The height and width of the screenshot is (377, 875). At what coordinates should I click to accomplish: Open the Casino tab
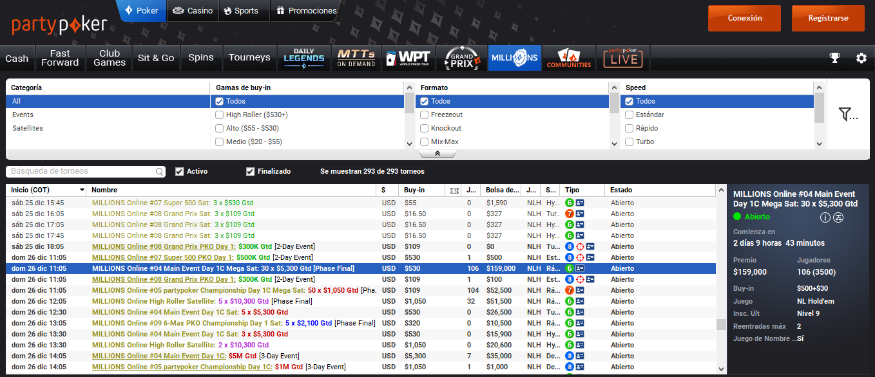pyautogui.click(x=192, y=10)
